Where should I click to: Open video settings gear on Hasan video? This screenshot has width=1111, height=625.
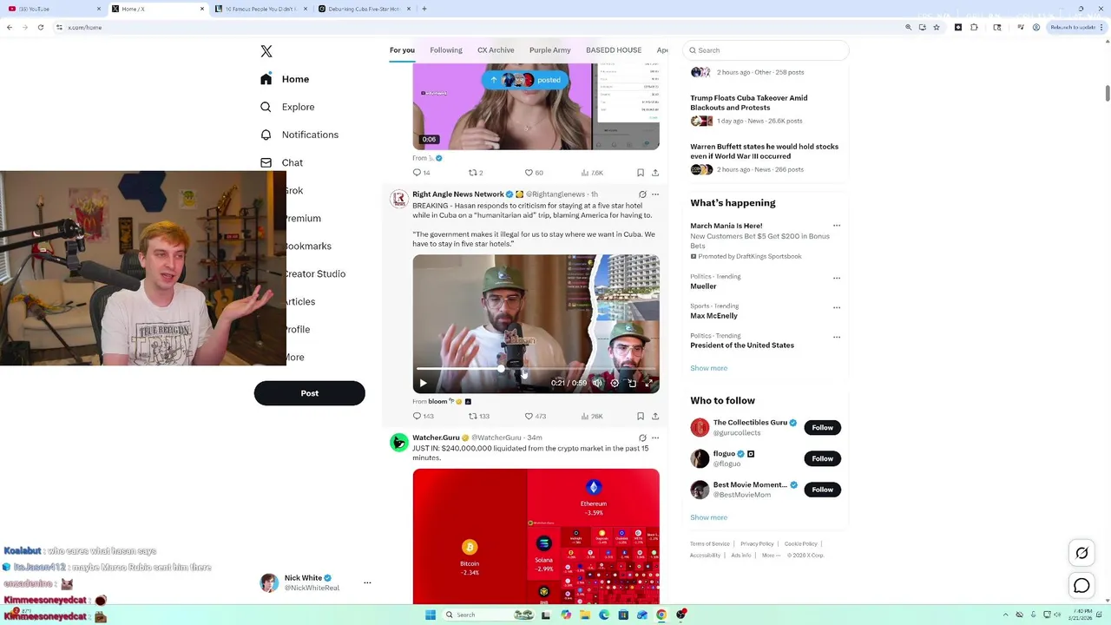[615, 383]
